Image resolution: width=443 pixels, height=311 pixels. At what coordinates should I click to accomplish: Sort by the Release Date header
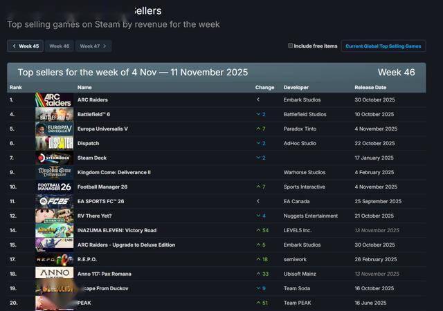pos(370,88)
